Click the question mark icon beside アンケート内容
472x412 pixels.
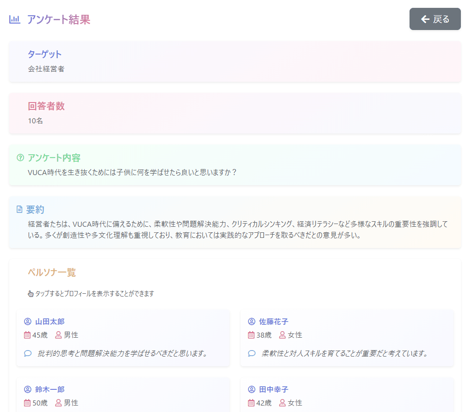tap(20, 158)
